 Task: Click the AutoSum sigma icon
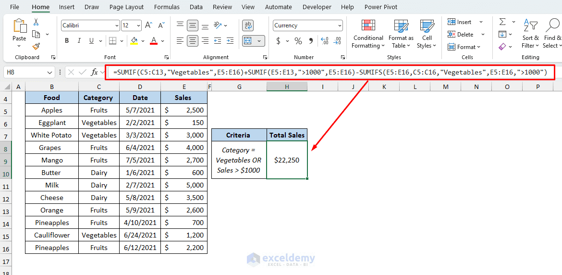[503, 22]
